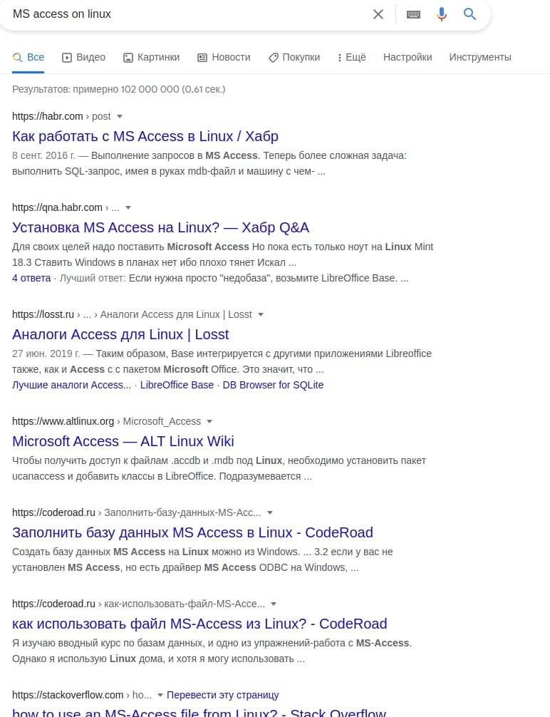Click the Результатов: примерно 102 000 000 text
The height and width of the screenshot is (717, 550).
(119, 89)
